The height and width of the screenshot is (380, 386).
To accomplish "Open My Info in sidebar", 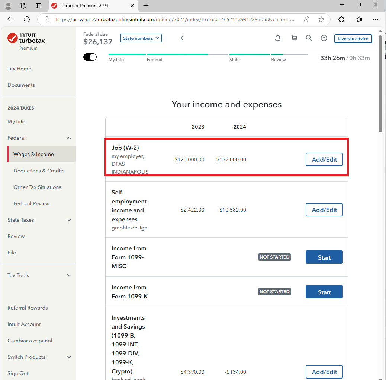I will (x=16, y=121).
